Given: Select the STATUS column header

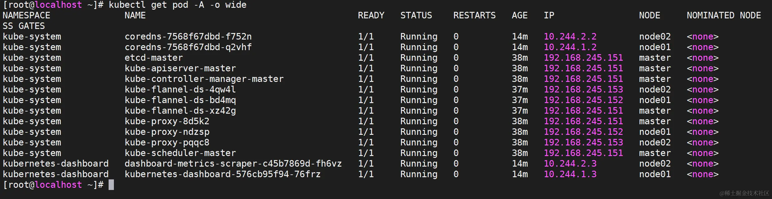Looking at the screenshot, I should pyautogui.click(x=416, y=15).
